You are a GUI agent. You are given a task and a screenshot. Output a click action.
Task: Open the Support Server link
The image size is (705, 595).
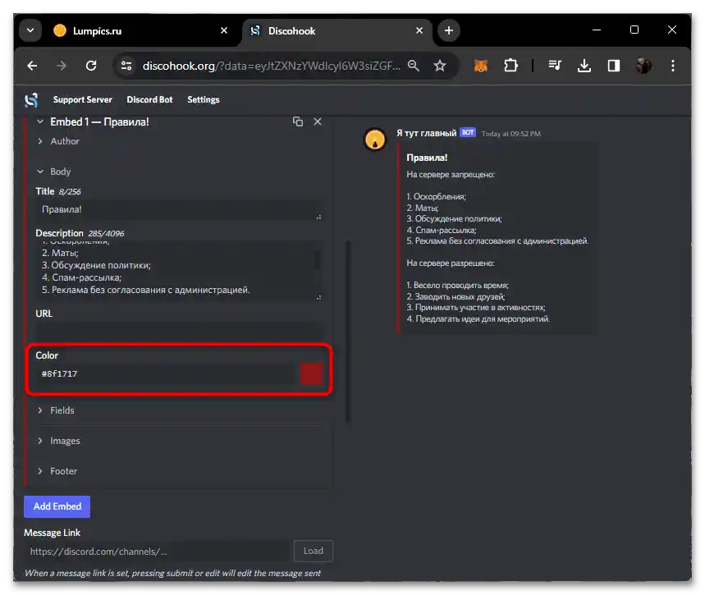(83, 100)
